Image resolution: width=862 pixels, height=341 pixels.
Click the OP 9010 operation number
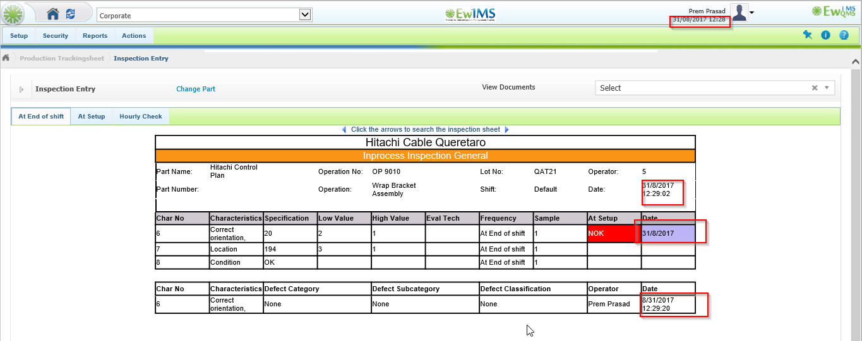386,171
